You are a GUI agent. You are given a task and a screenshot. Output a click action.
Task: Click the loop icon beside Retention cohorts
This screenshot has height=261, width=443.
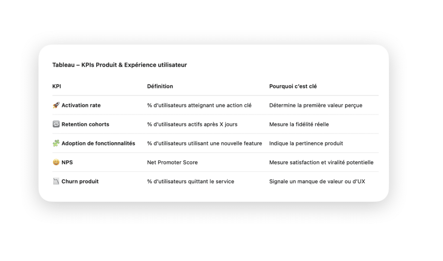pos(56,124)
